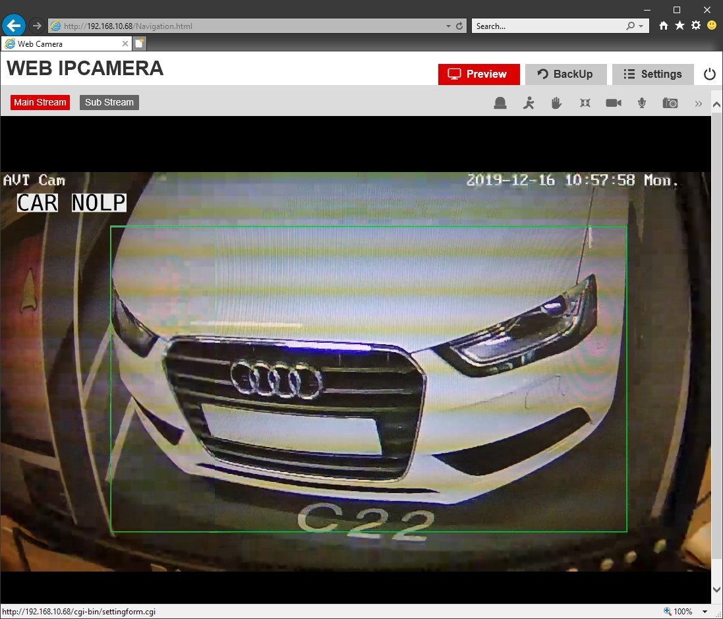
Task: Select Main Stream video
Action: coord(40,102)
